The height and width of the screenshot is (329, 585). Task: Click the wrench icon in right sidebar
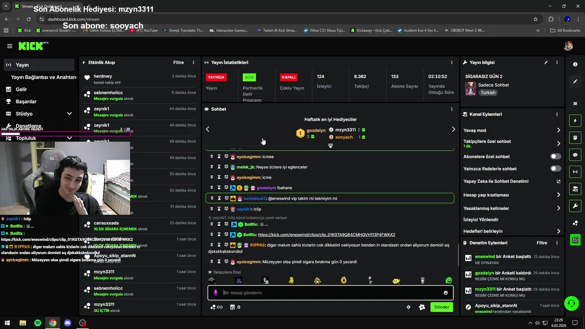point(575,206)
